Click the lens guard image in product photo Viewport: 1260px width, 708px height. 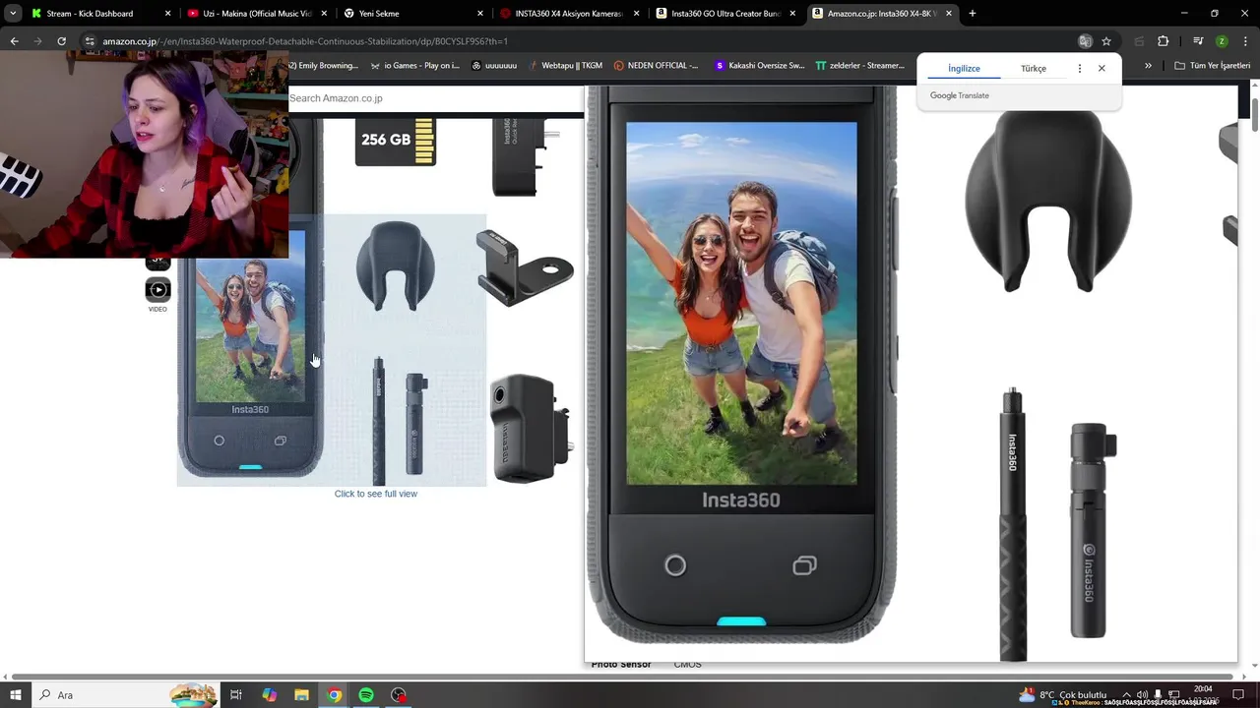pyautogui.click(x=396, y=266)
